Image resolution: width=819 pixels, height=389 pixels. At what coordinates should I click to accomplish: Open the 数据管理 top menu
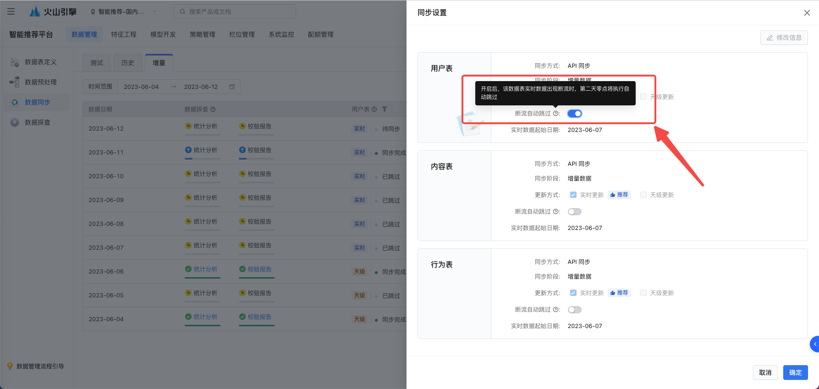(x=84, y=34)
